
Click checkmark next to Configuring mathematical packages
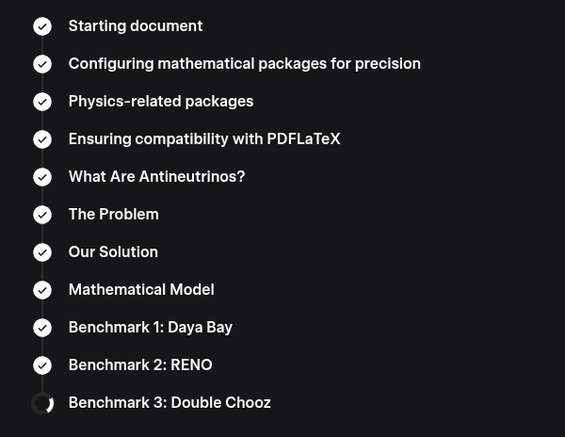pos(42,64)
